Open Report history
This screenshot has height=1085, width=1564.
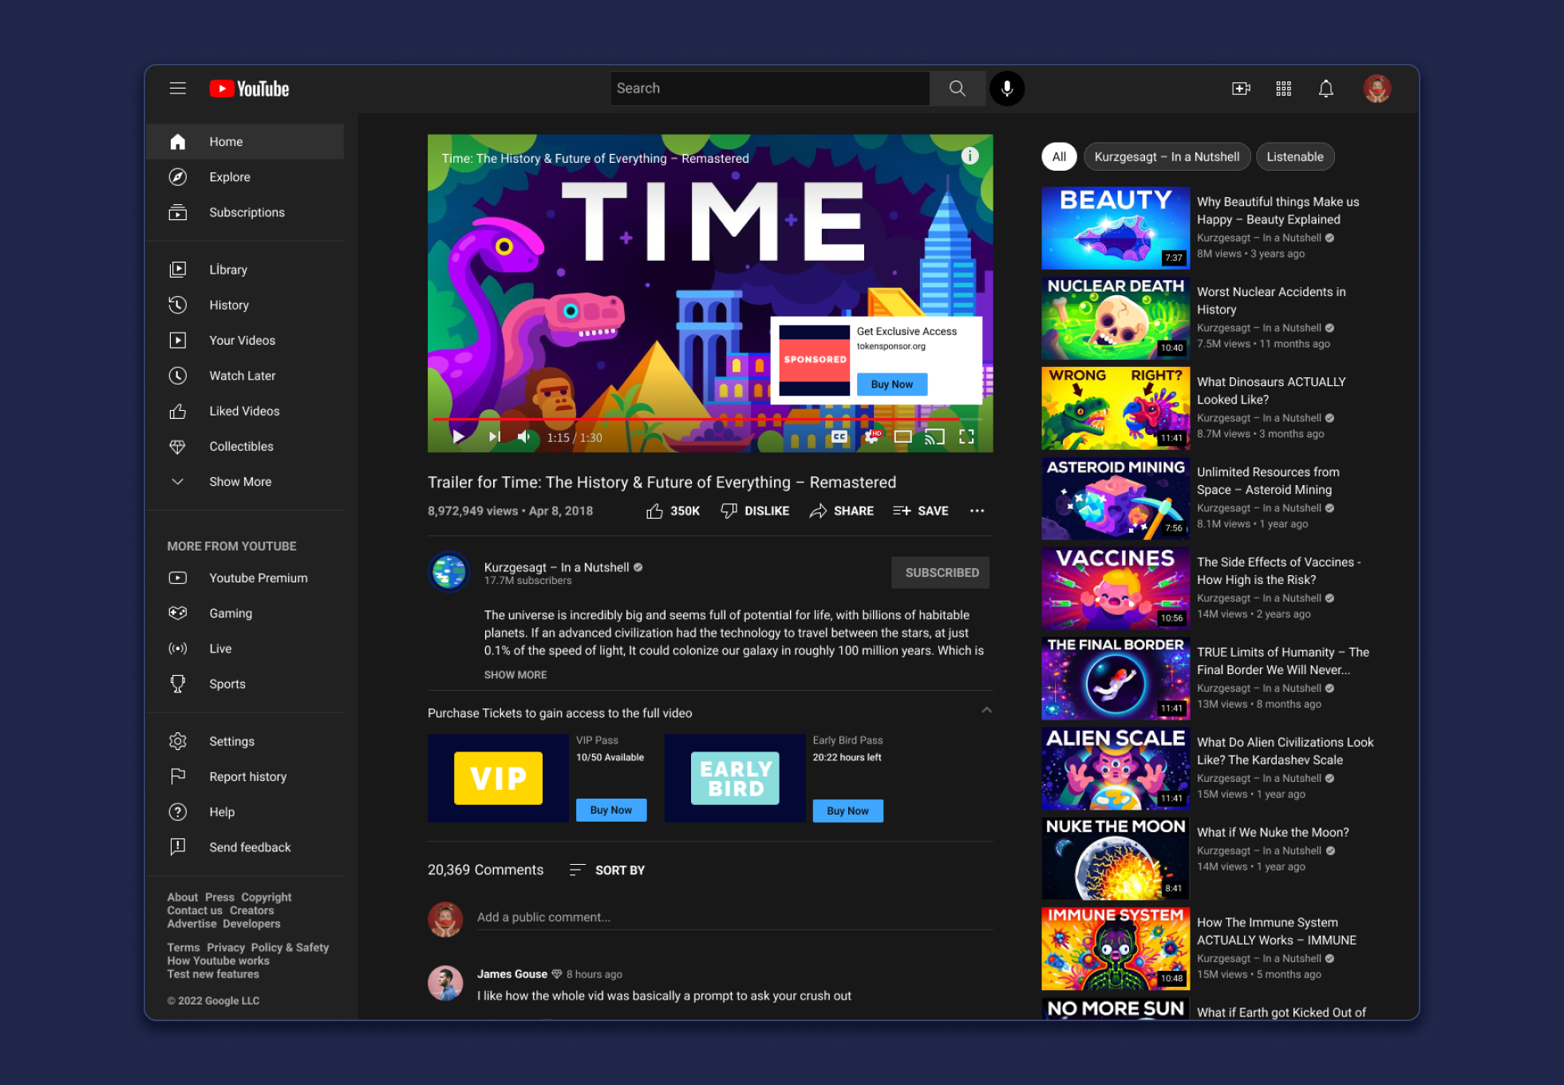tap(245, 776)
